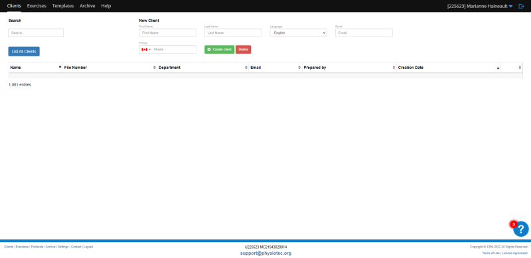
Task: Open the blue help question-mark bubble
Action: click(521, 229)
